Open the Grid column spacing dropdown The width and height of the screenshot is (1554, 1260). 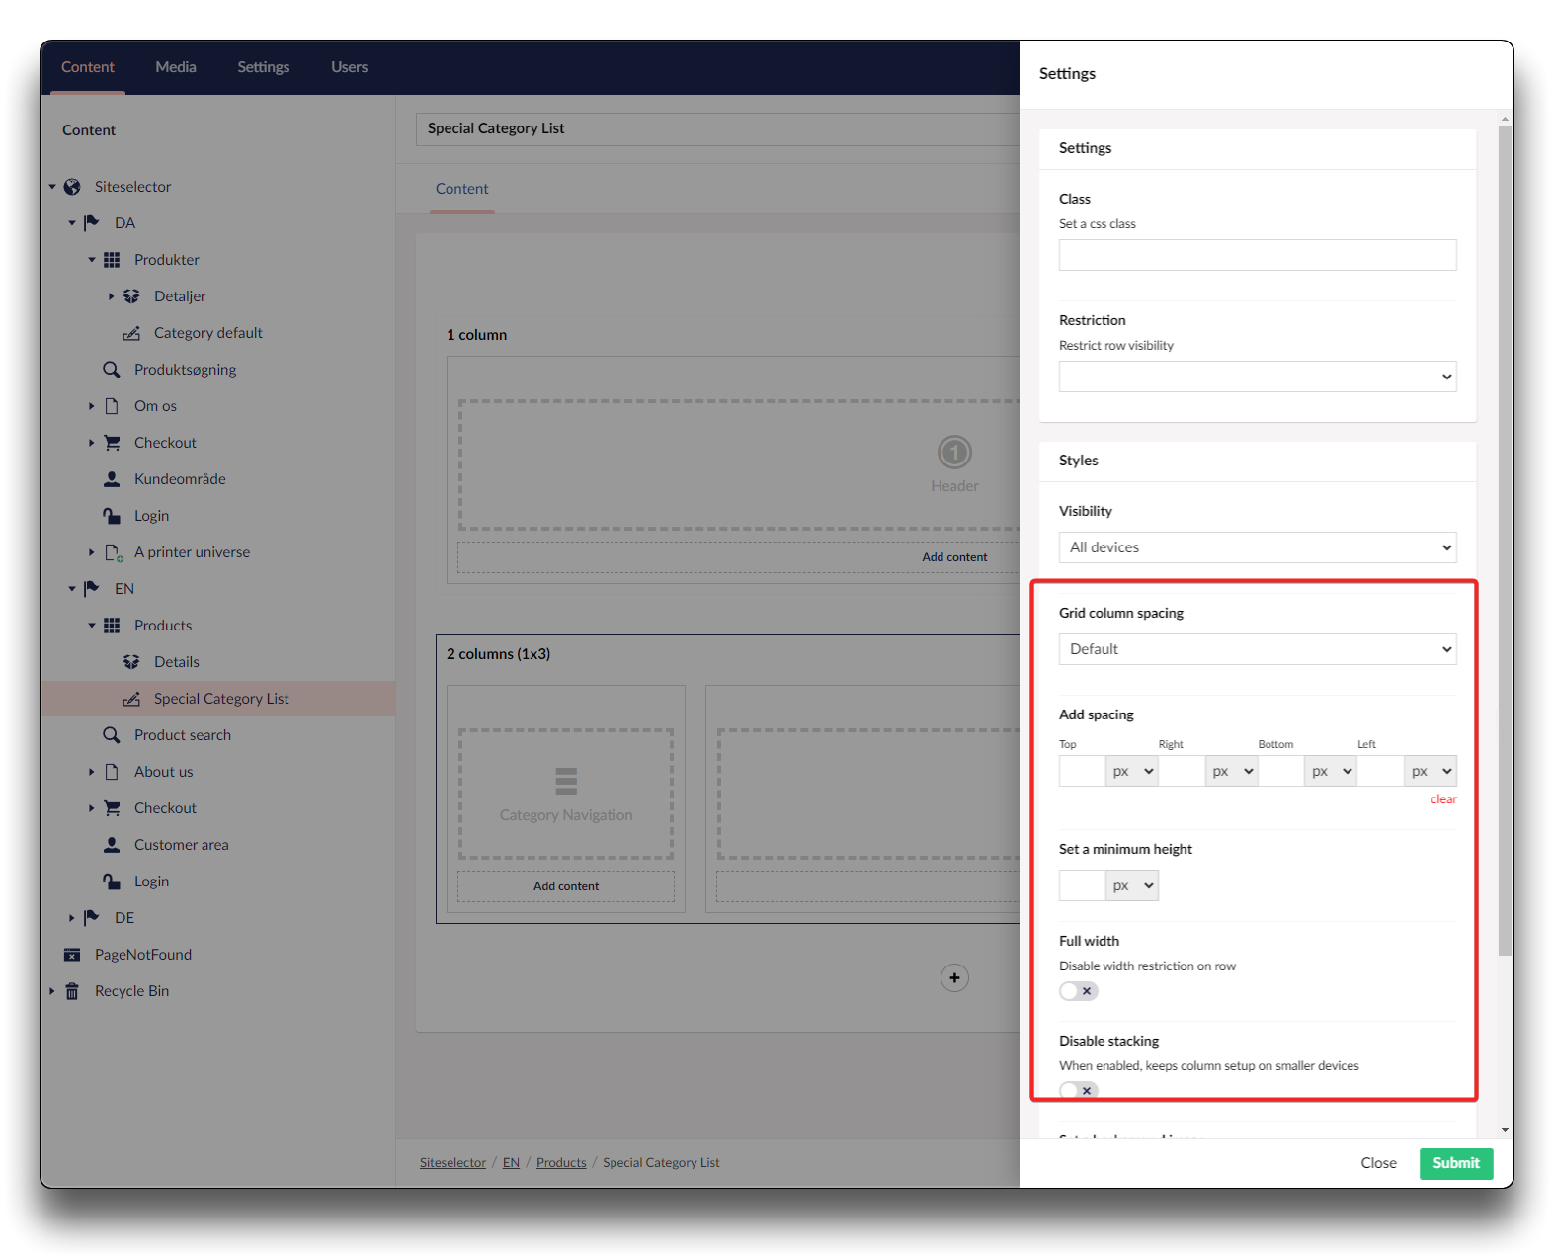tap(1257, 649)
